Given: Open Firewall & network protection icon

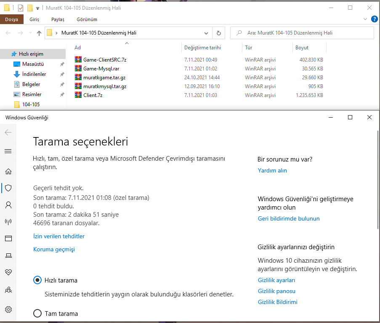Looking at the screenshot, I should point(8,222).
